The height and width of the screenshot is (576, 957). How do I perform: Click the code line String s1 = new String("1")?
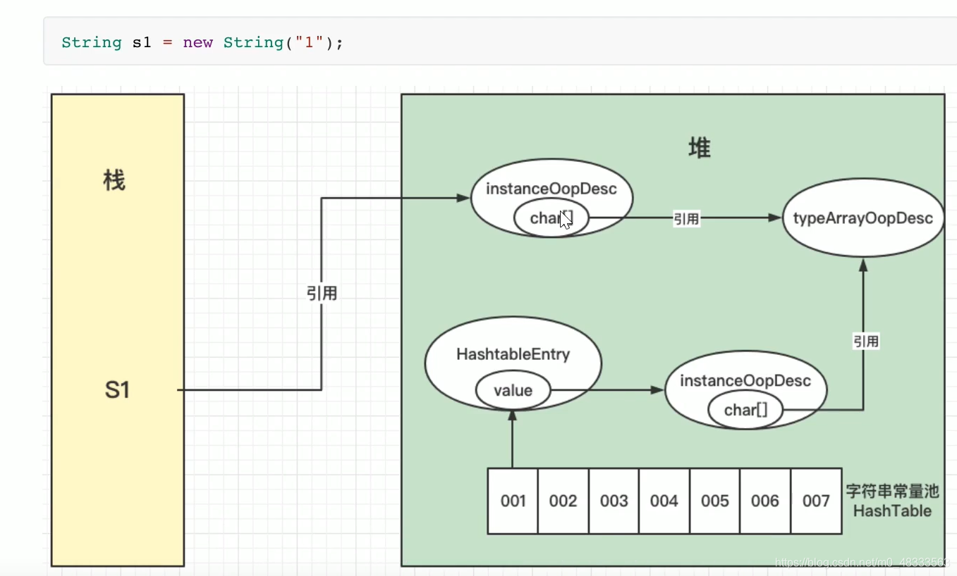tap(202, 42)
